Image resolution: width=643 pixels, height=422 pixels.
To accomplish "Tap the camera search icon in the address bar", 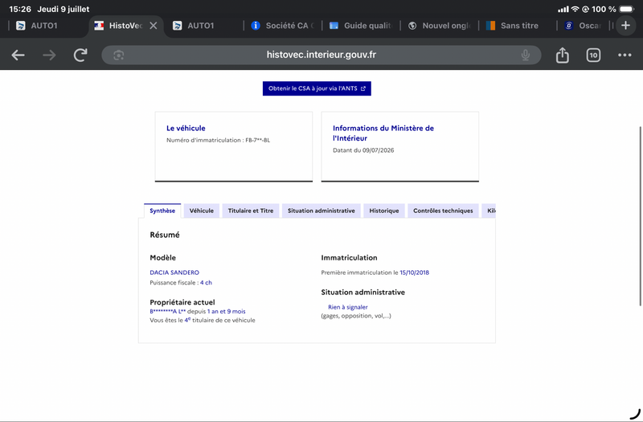I will tap(118, 55).
